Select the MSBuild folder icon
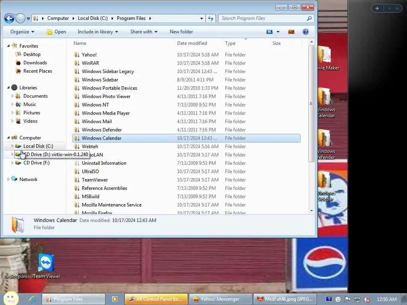The height and width of the screenshot is (305, 407). pos(77,196)
